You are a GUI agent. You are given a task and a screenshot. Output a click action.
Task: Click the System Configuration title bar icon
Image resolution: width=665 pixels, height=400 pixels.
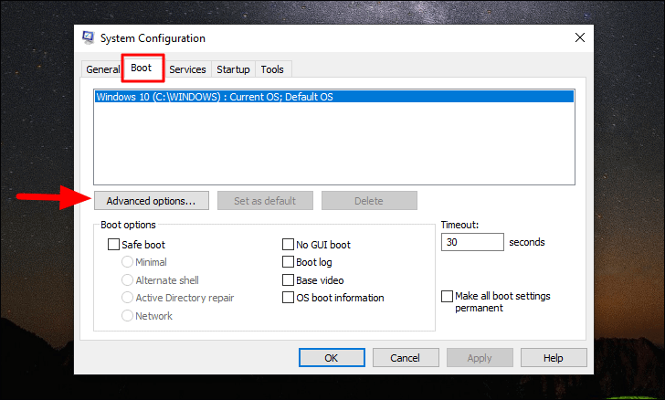(x=89, y=37)
